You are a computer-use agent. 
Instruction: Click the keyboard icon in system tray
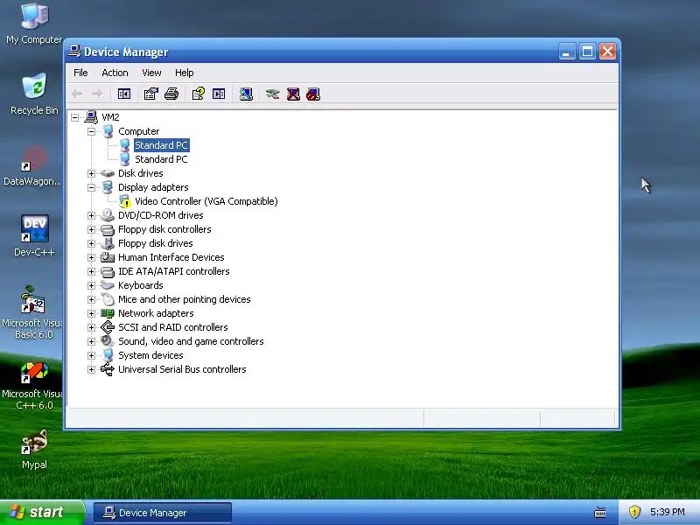point(600,512)
